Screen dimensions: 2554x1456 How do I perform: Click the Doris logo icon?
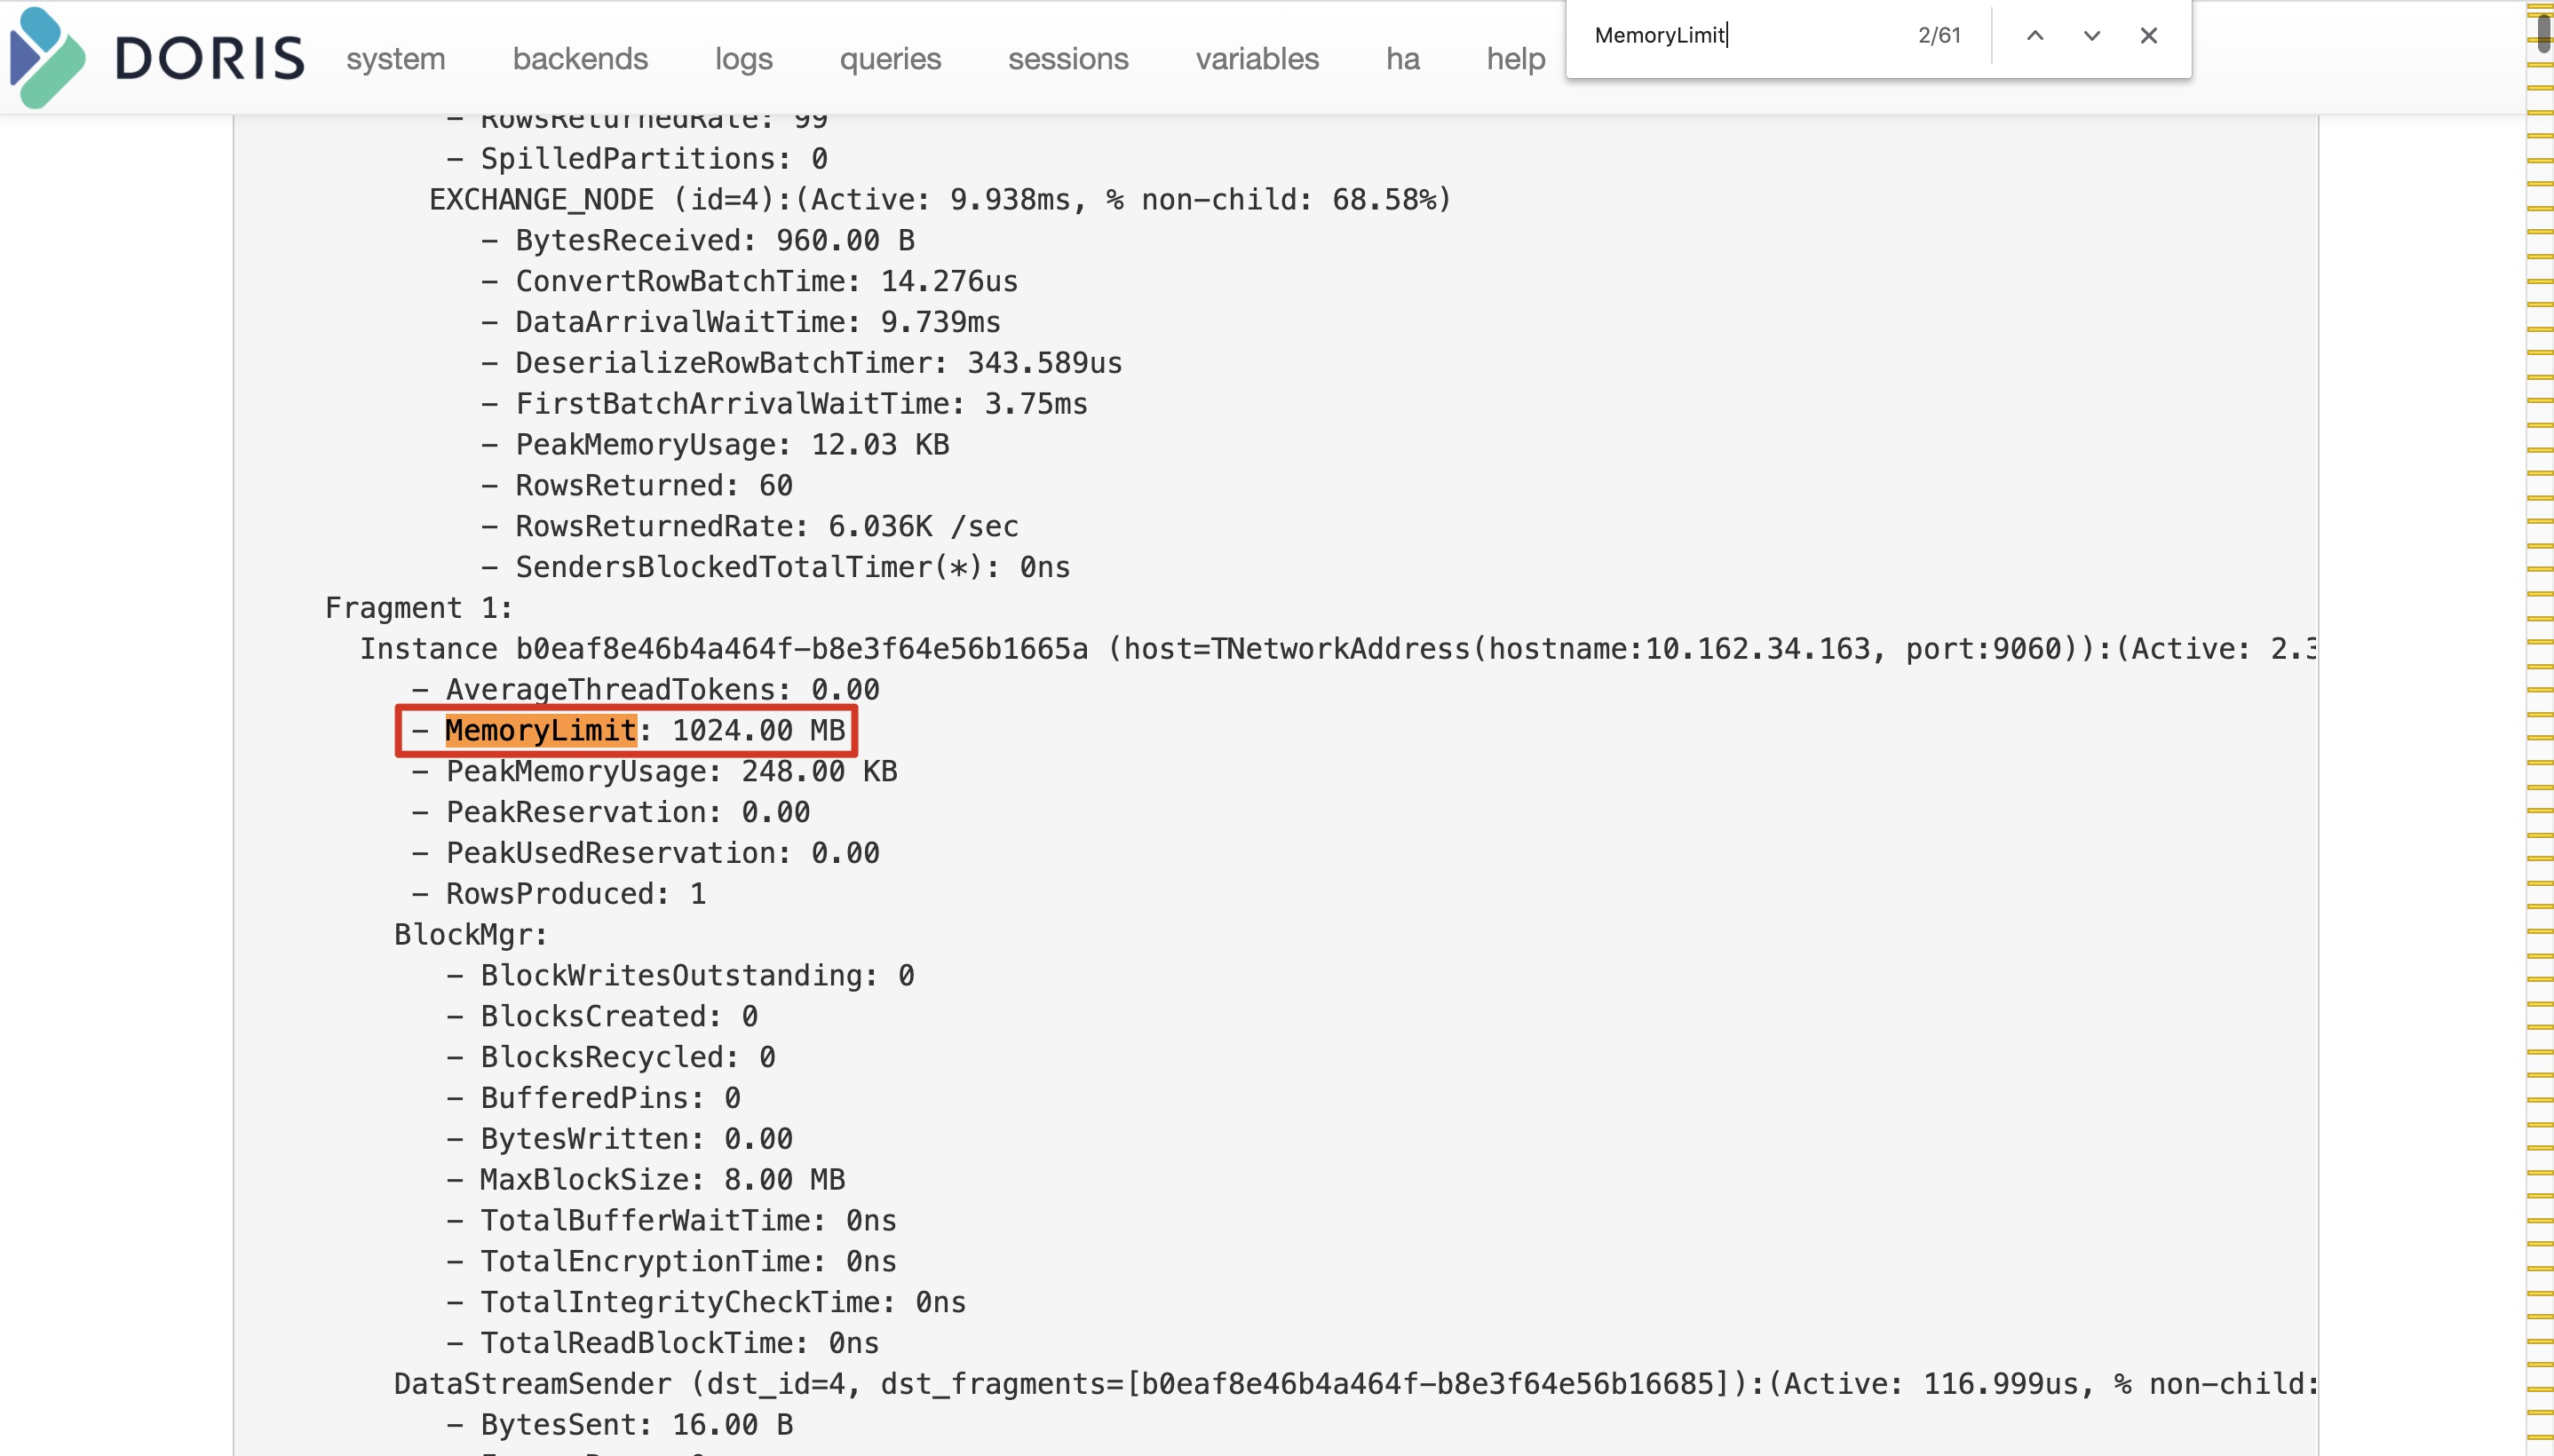[46, 57]
